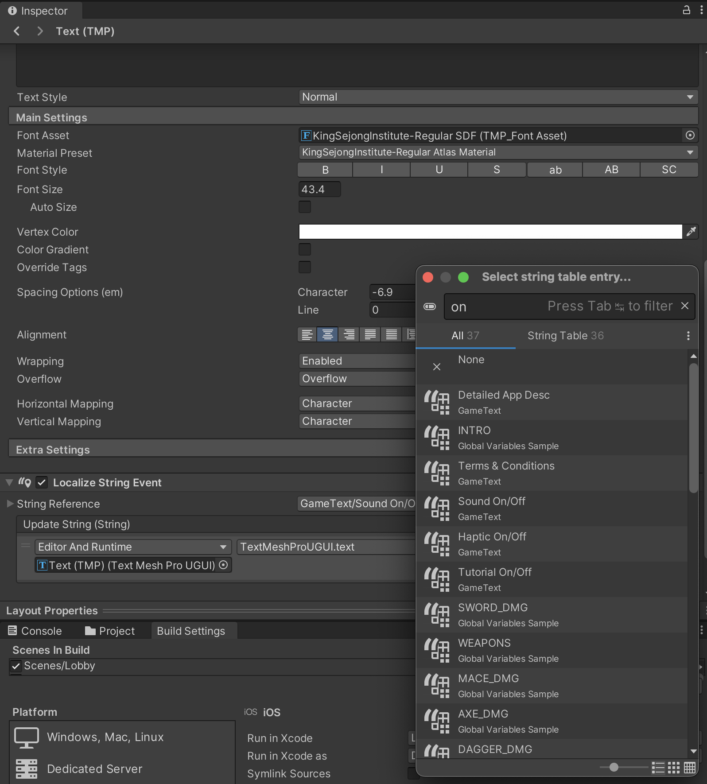This screenshot has width=707, height=784.
Task: Open the GameText/Sound On/Off string reference
Action: [357, 504]
